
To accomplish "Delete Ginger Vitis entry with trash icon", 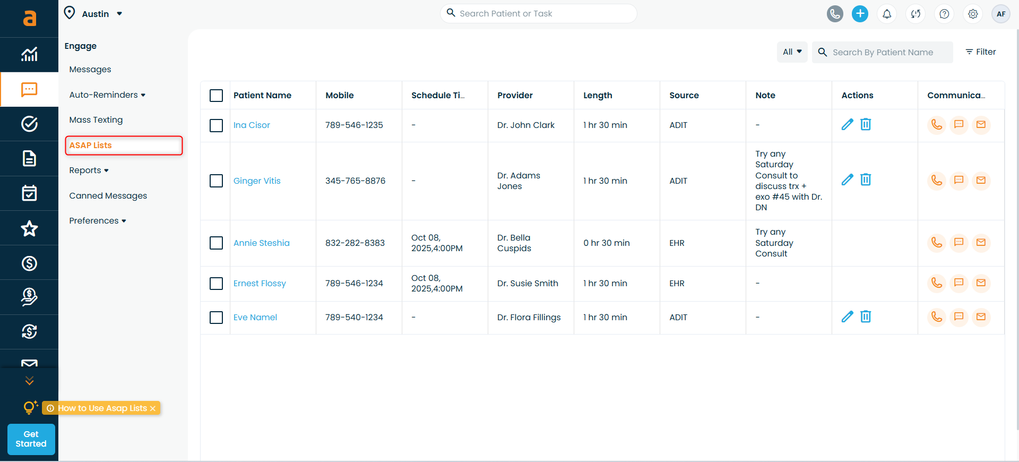I will click(866, 180).
